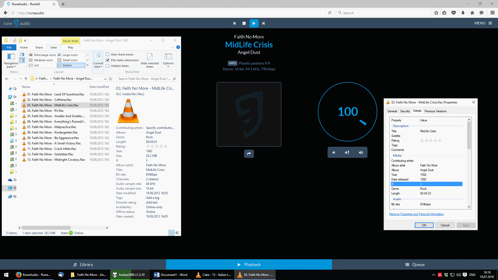Open General tab in Properties dialog
This screenshot has height=280, width=498.
click(392, 111)
